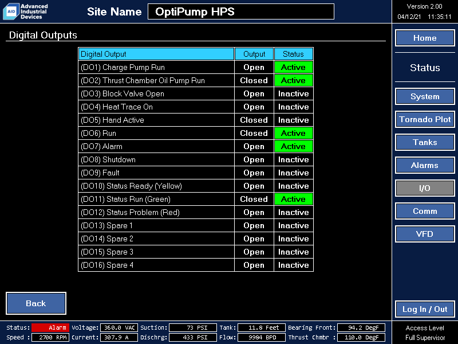458x344 pixels.
Task: Select (DO6) Run row label
Action: coord(98,134)
